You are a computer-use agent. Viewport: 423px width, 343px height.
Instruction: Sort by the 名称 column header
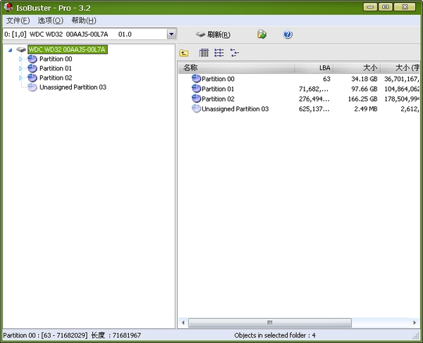[x=237, y=68]
